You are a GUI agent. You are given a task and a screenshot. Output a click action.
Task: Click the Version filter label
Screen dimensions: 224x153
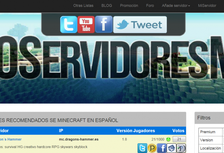tap(206, 140)
